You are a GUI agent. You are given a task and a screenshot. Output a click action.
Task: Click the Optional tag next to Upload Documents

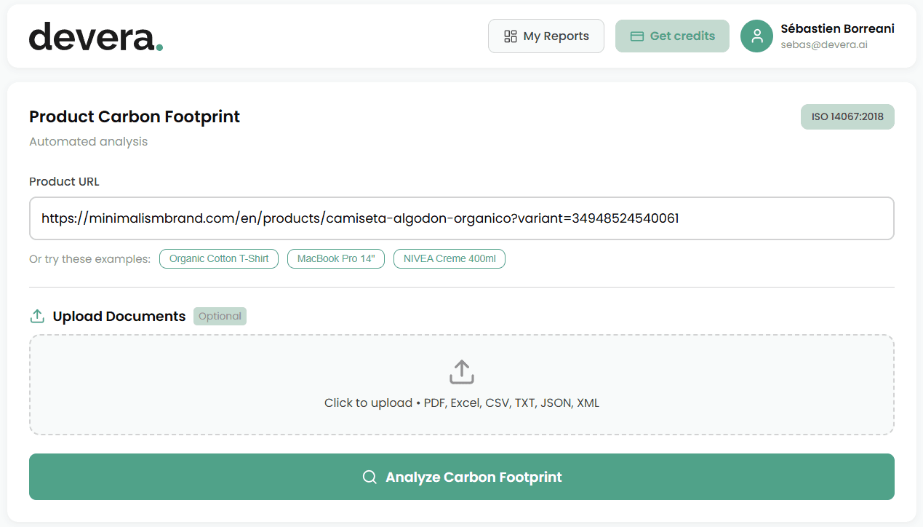[x=220, y=316]
